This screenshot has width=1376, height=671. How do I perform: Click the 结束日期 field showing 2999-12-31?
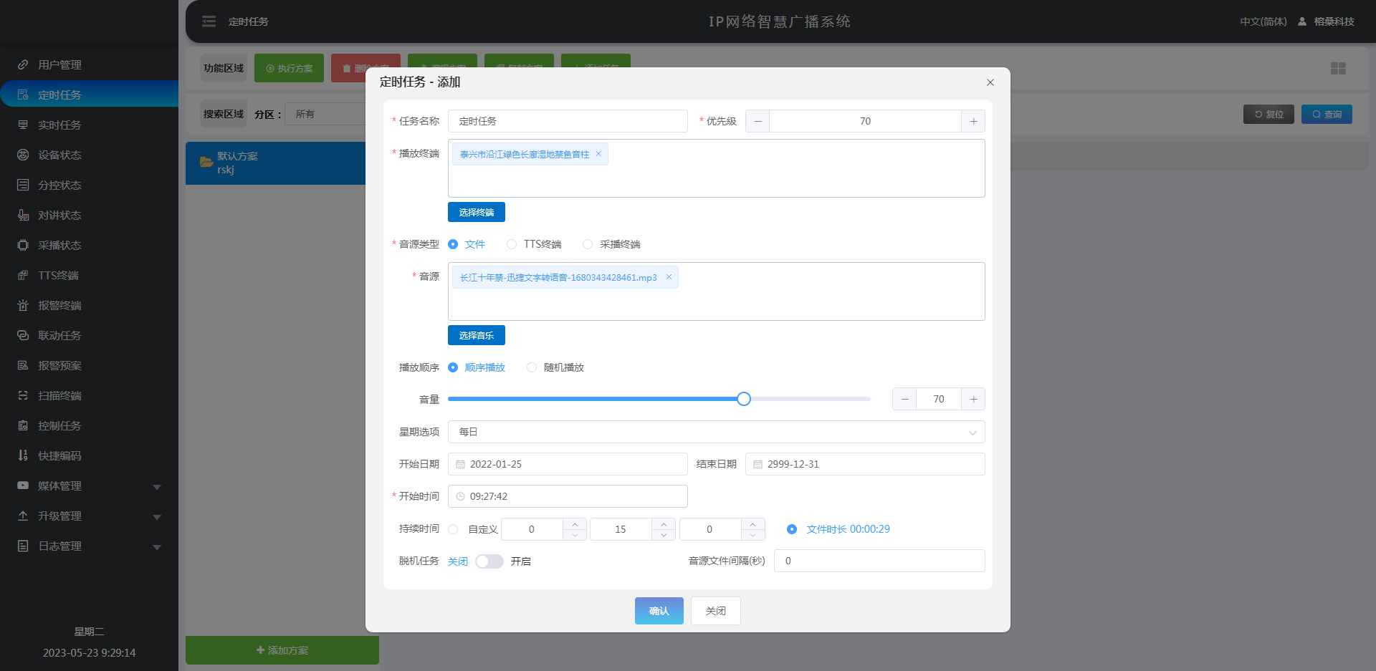pyautogui.click(x=865, y=464)
